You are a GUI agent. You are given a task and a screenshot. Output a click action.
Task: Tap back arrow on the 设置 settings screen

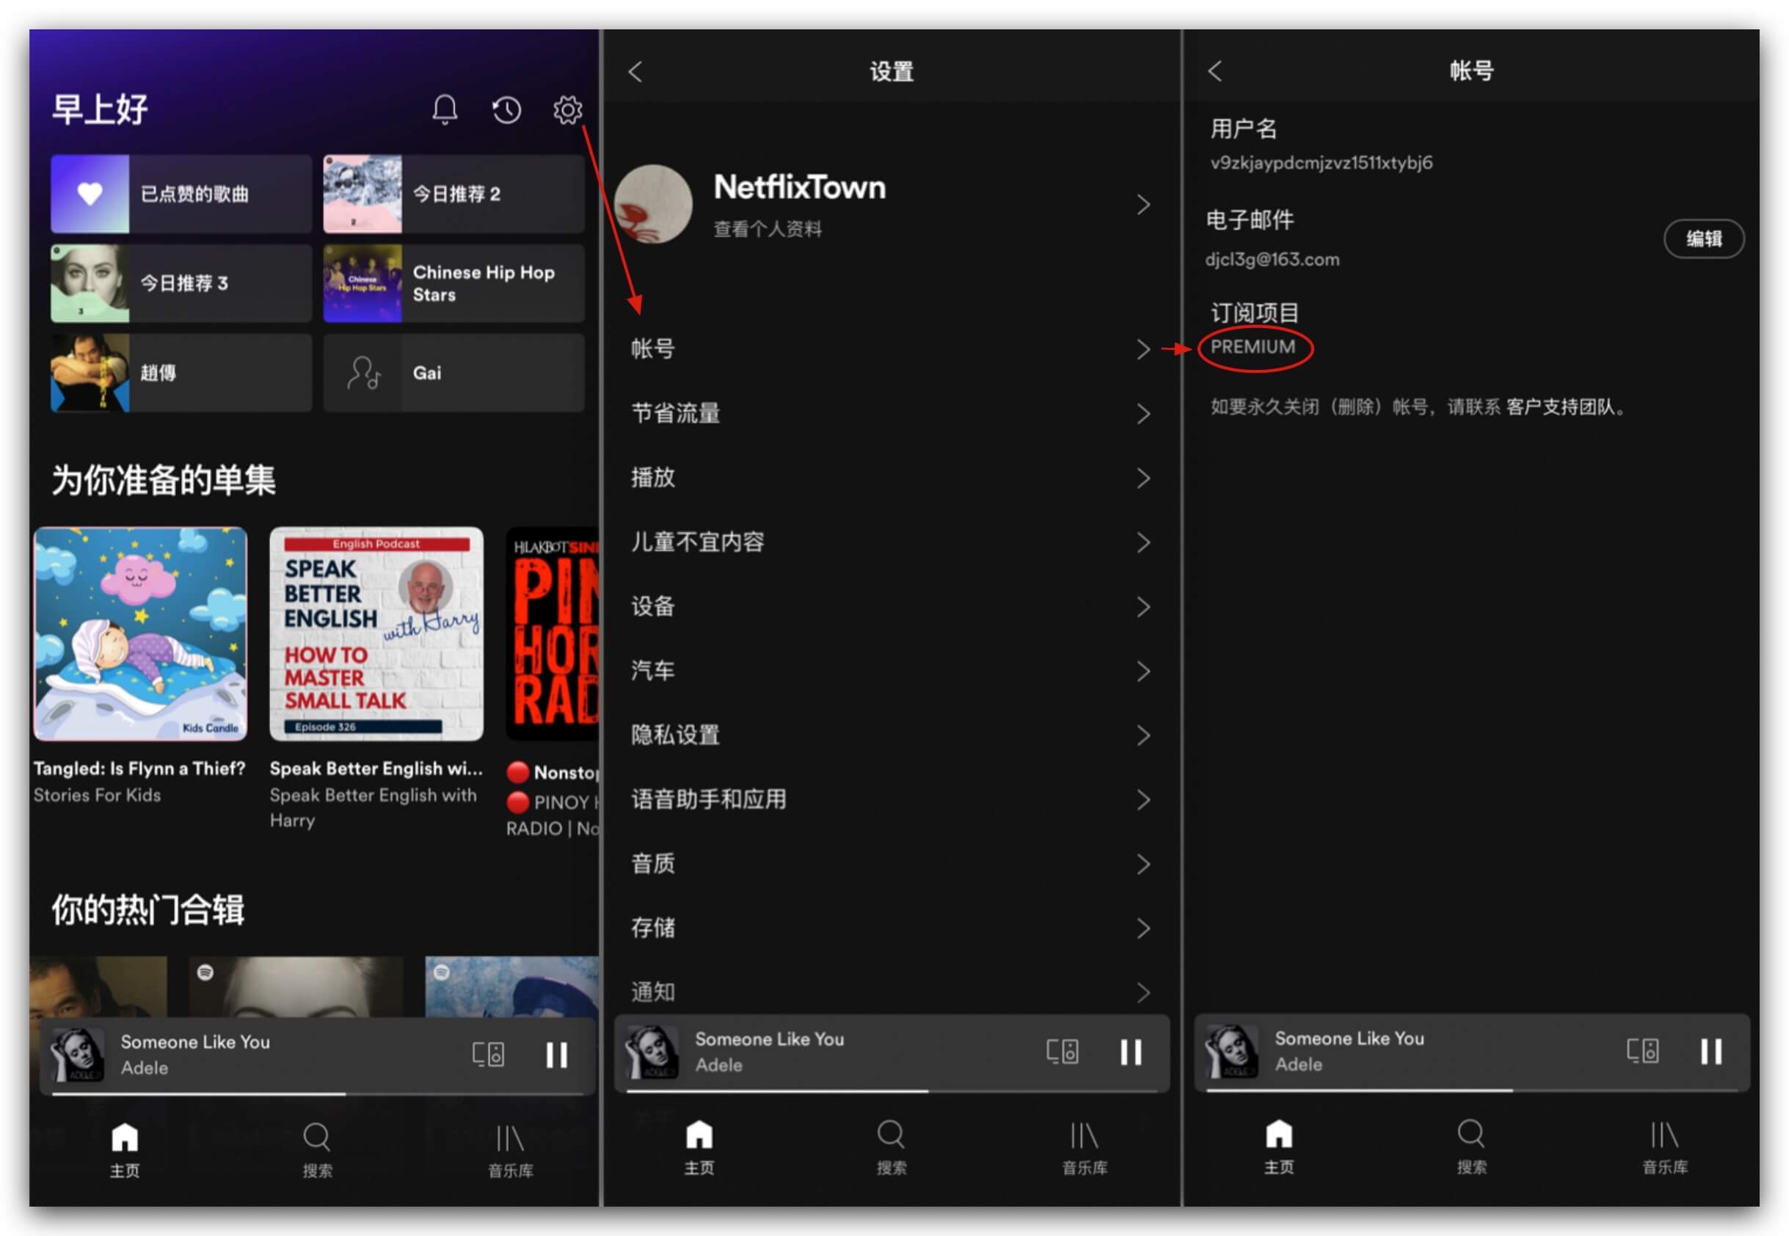(x=635, y=72)
